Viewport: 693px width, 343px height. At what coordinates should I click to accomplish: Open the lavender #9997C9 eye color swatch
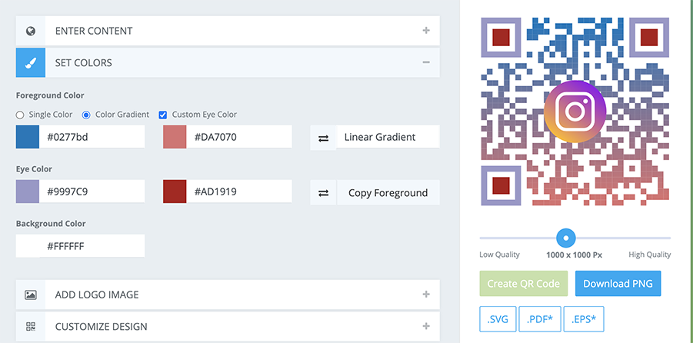point(28,191)
